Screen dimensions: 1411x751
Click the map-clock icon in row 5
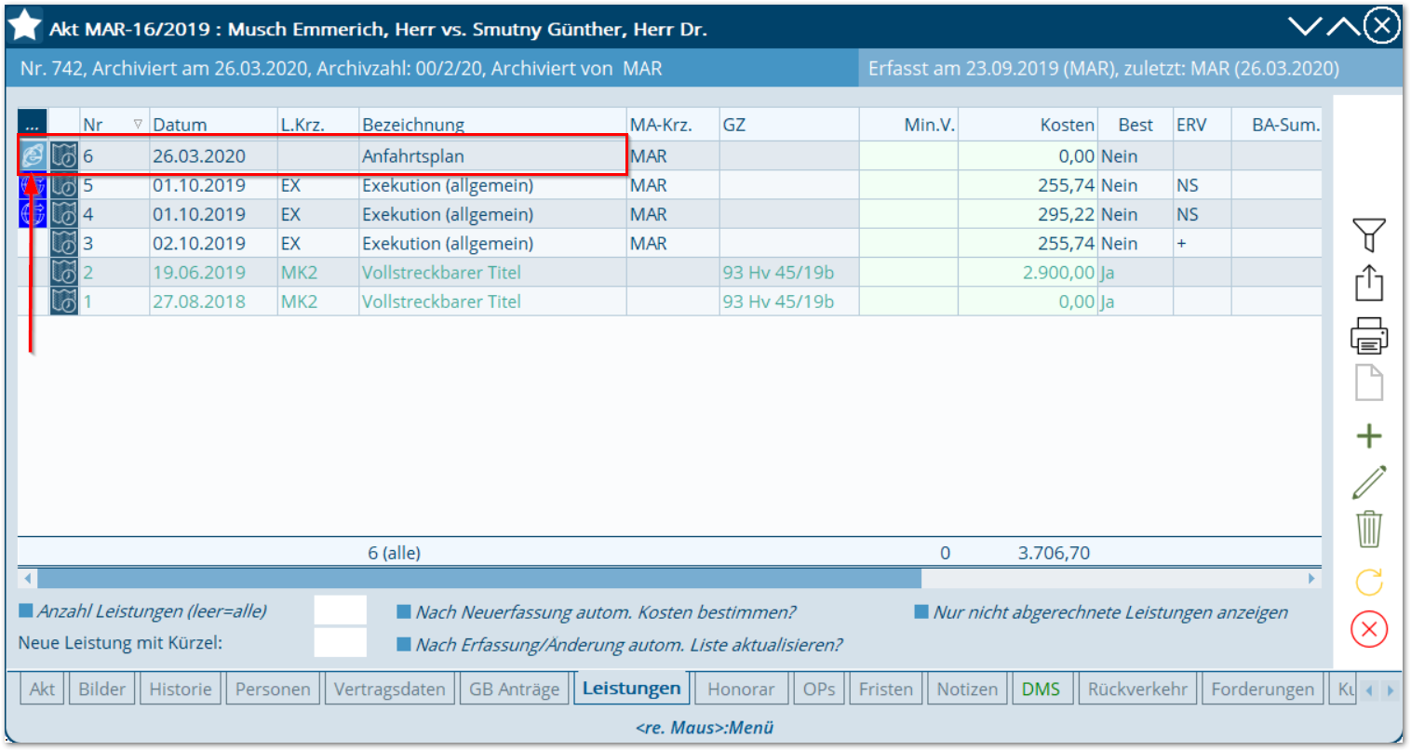click(64, 185)
